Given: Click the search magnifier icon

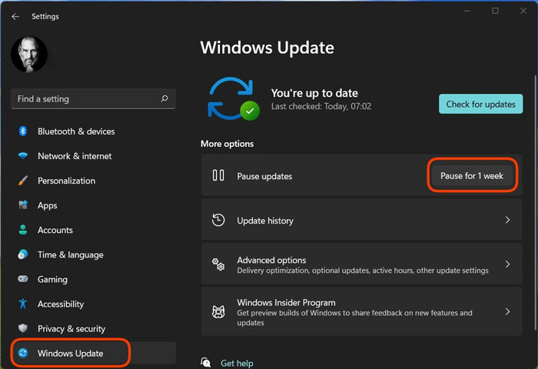Looking at the screenshot, I should tap(164, 99).
